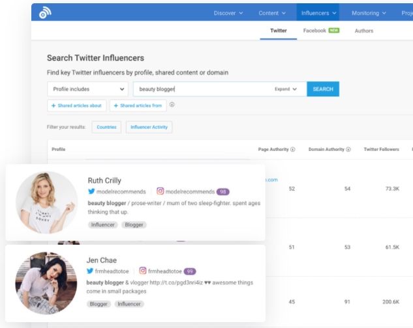Click the purple 98 score badge
Image resolution: width=413 pixels, height=328 pixels.
pos(223,192)
